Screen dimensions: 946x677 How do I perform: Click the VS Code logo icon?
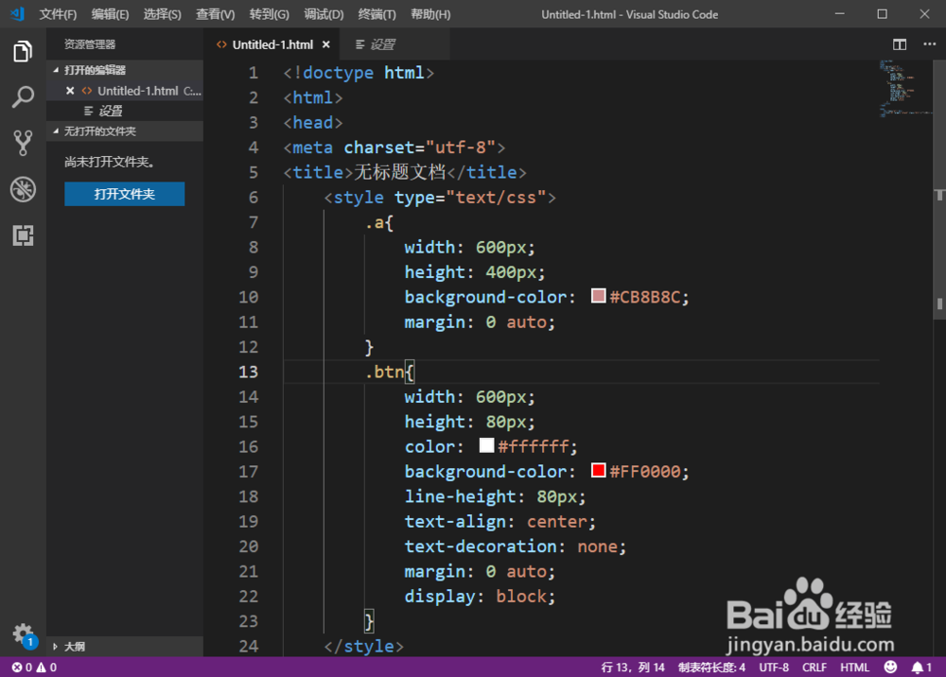17,14
